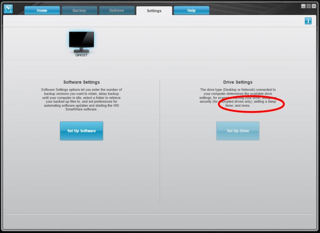Click the Set Up Software button

(x=82, y=131)
